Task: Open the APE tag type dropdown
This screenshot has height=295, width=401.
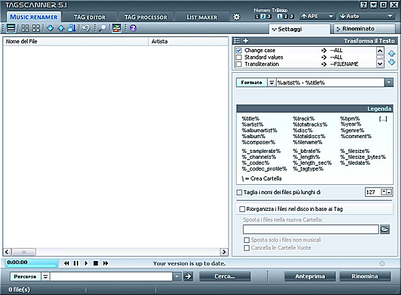Action: [x=317, y=16]
